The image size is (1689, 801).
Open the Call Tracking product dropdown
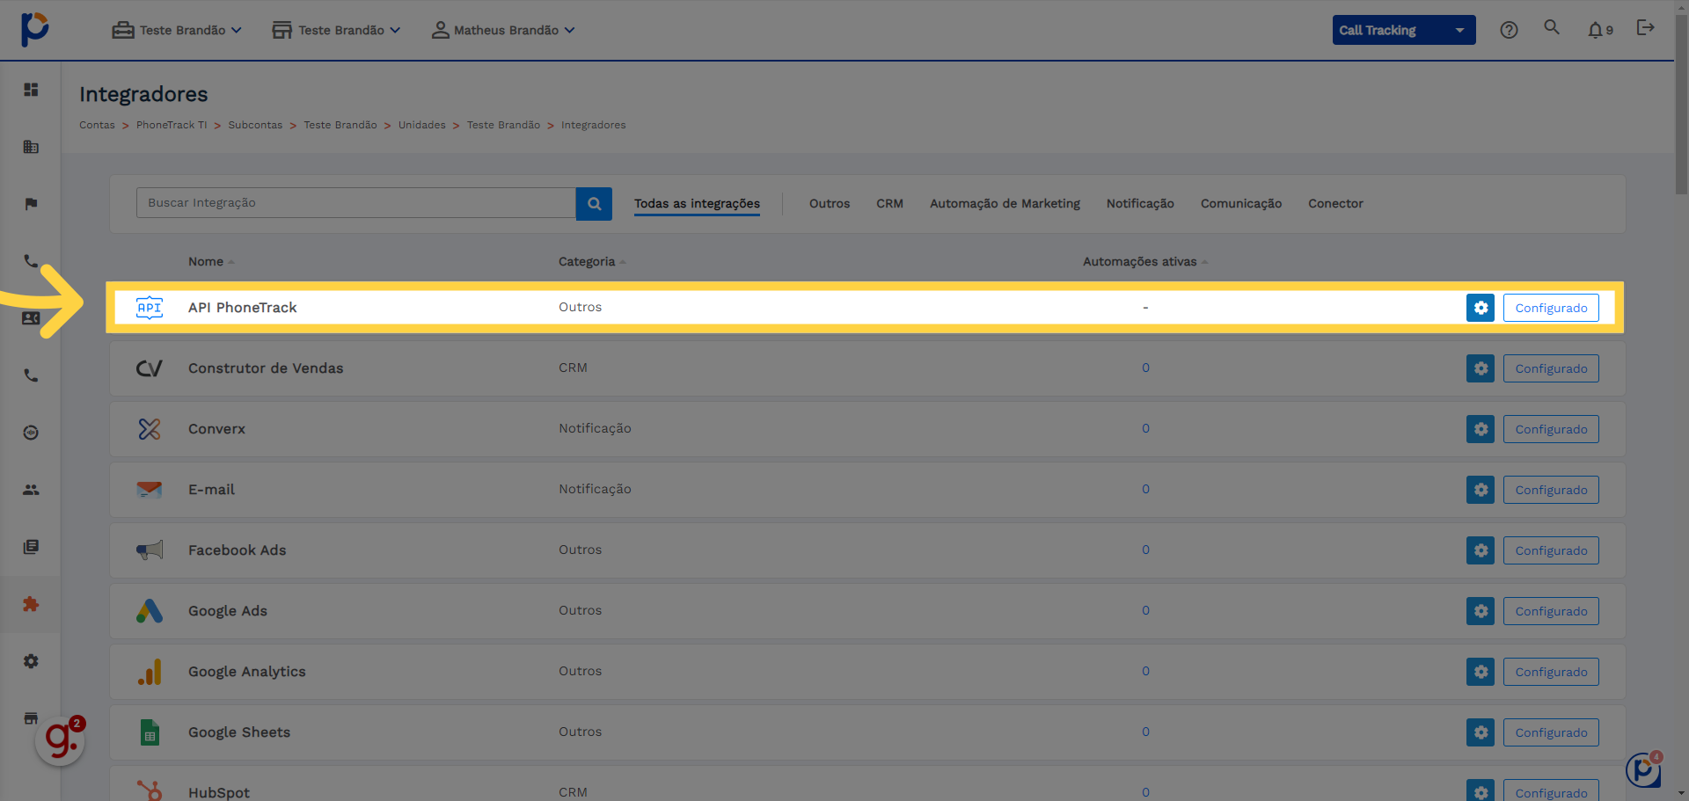(1404, 30)
